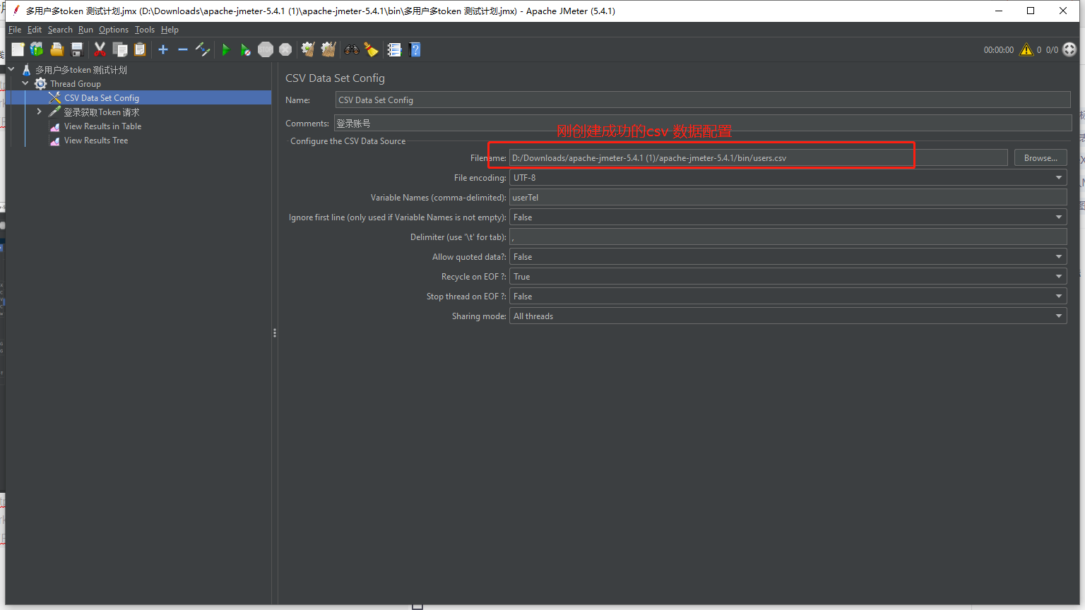Screen dimensions: 1085x610
Task: Select CSV Data Set Config in tree
Action: click(102, 98)
